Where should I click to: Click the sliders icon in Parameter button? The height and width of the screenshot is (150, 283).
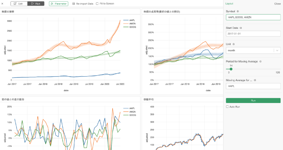[x=52, y=4]
